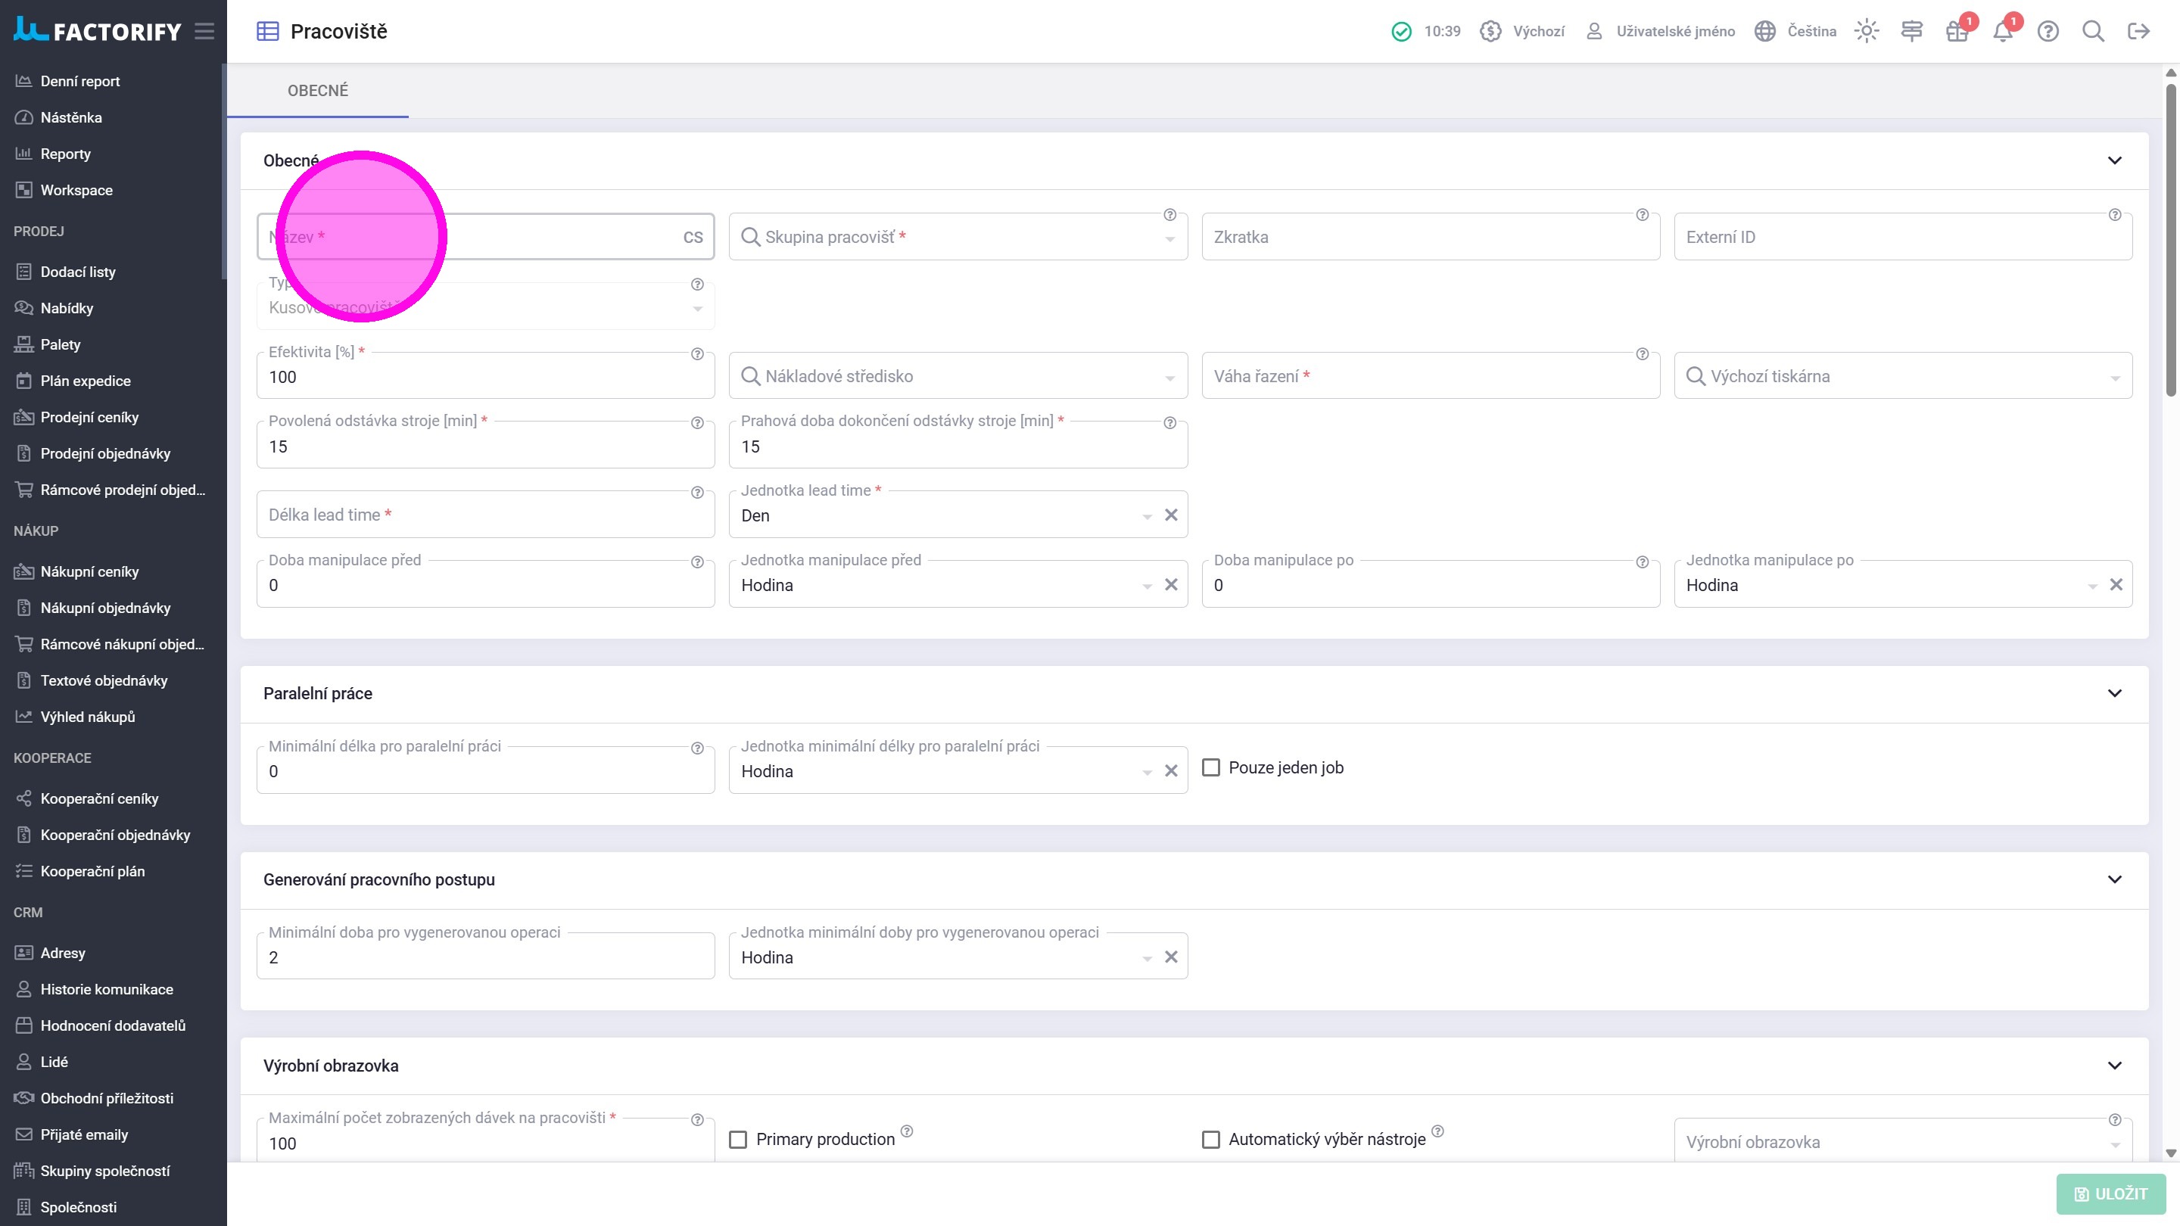Check the Pouze jeden job checkbox
Image resolution: width=2180 pixels, height=1226 pixels.
coord(1211,767)
